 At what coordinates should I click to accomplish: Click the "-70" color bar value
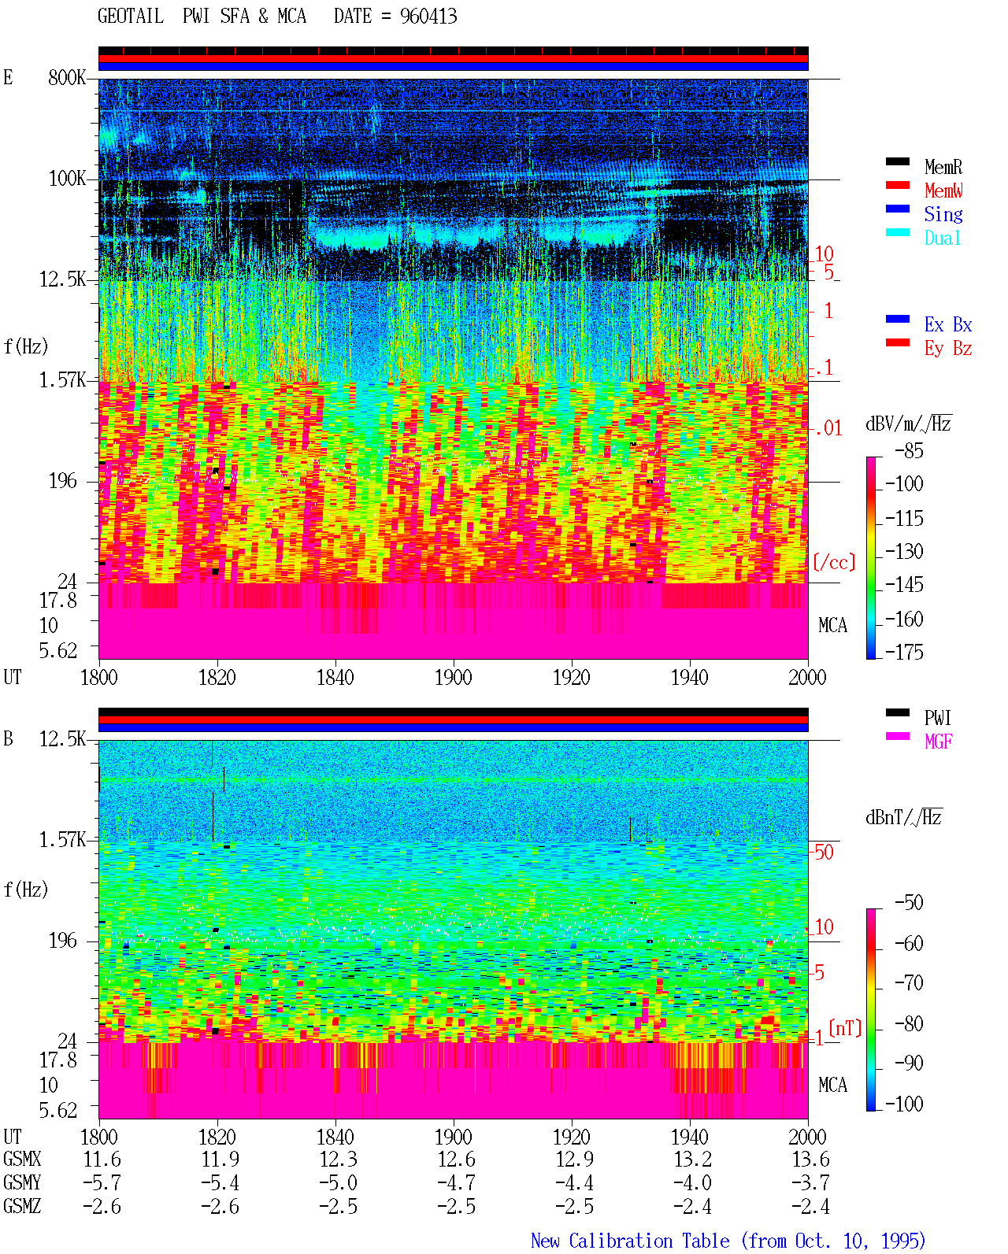(x=909, y=982)
